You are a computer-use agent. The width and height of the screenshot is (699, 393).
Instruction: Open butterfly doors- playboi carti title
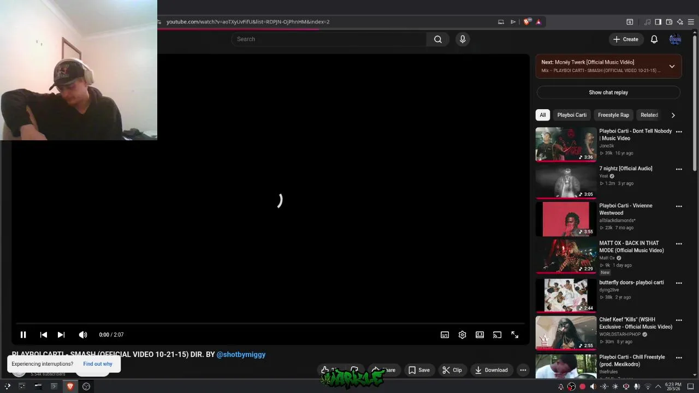pyautogui.click(x=631, y=282)
